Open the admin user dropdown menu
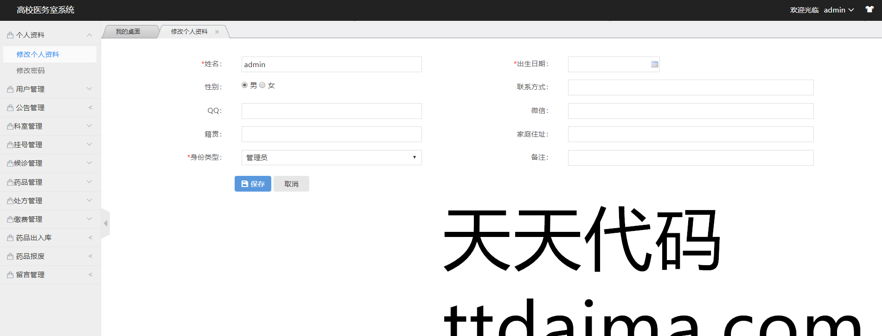Viewport: 882px width, 336px height. (838, 10)
